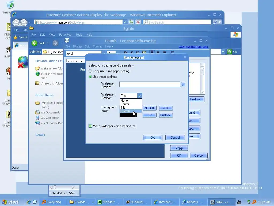Apply the XP background color preset

point(149,115)
